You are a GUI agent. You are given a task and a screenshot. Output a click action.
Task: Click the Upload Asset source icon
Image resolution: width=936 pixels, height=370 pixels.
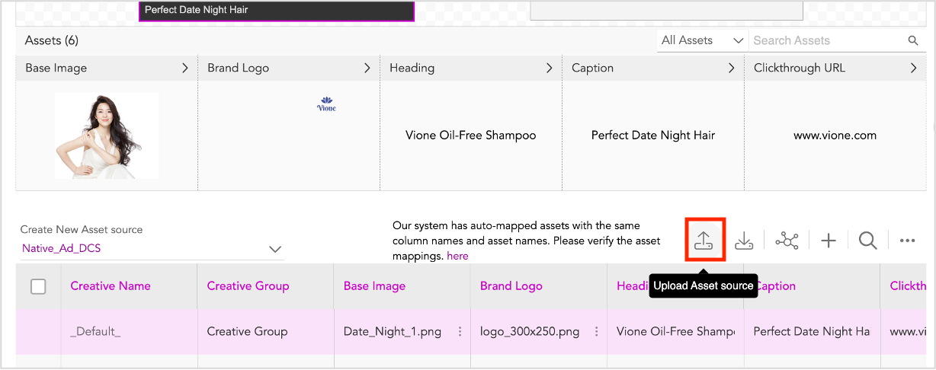pos(704,241)
